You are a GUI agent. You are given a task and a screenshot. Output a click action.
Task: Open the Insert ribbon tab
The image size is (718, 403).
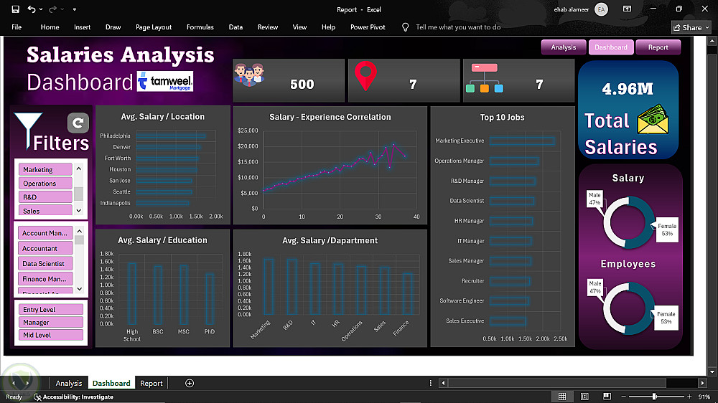click(82, 27)
